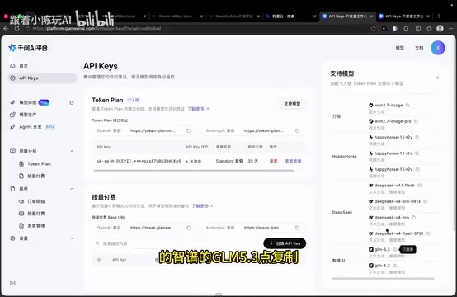Open 模型 in the top navigation
457x297 pixels.
pyautogui.click(x=399, y=48)
